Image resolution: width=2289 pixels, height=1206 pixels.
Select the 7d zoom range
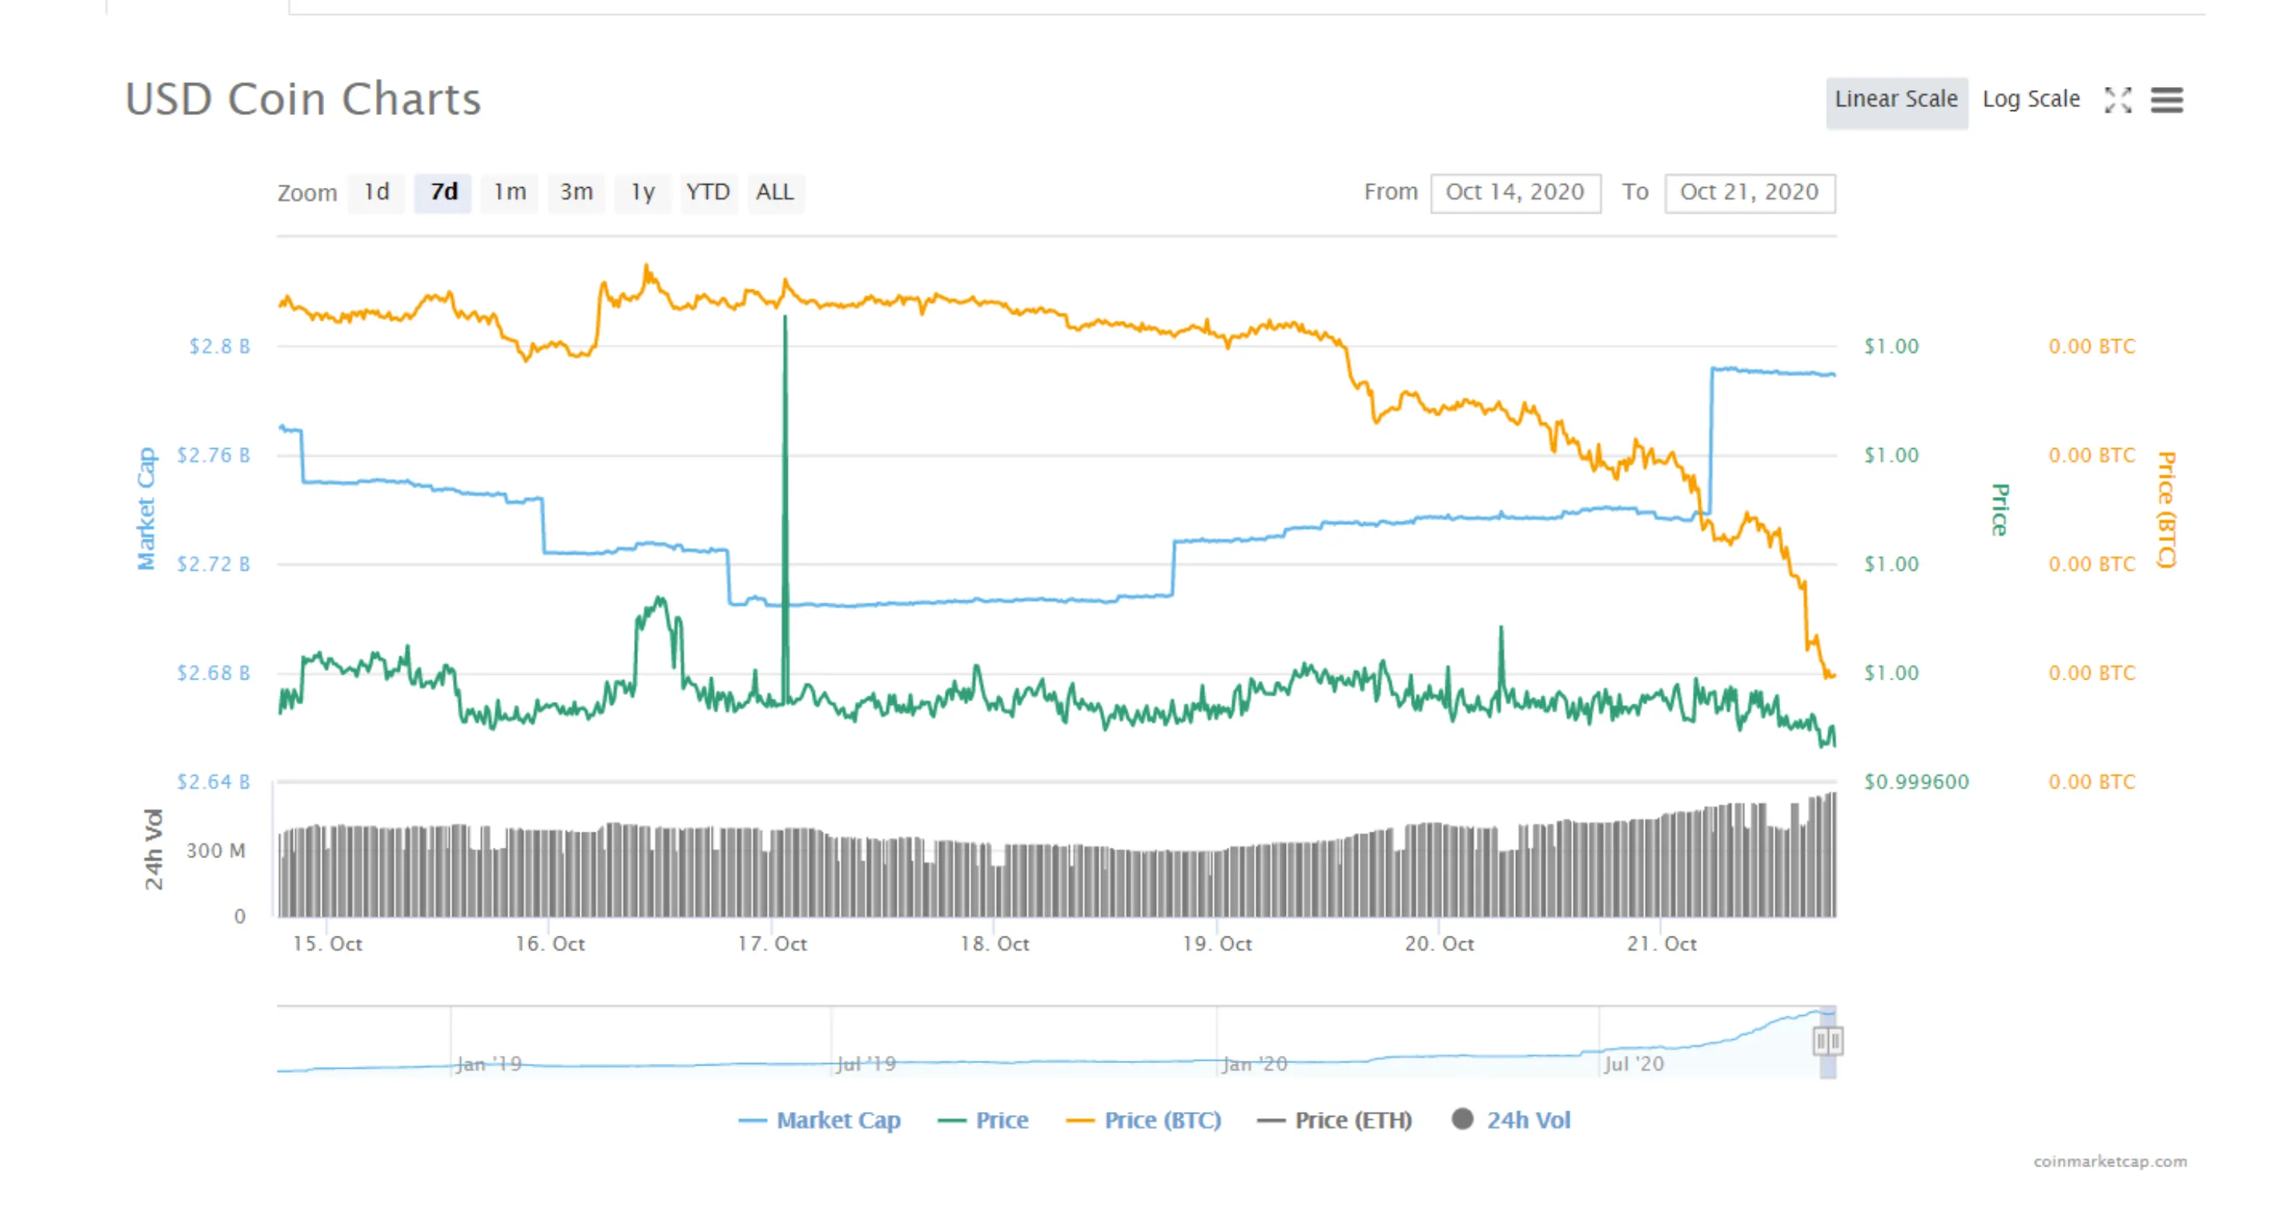[x=443, y=192]
